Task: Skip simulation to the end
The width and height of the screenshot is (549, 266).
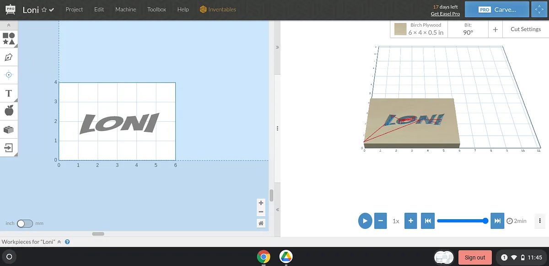Action: 497,221
